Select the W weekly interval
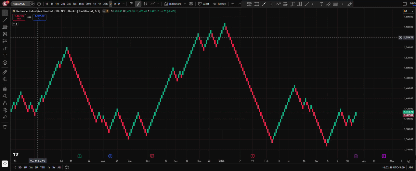This screenshot has width=416, height=171. click(x=115, y=4)
